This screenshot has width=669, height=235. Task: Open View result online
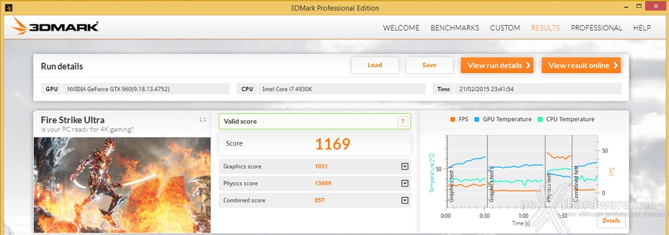pyautogui.click(x=581, y=66)
